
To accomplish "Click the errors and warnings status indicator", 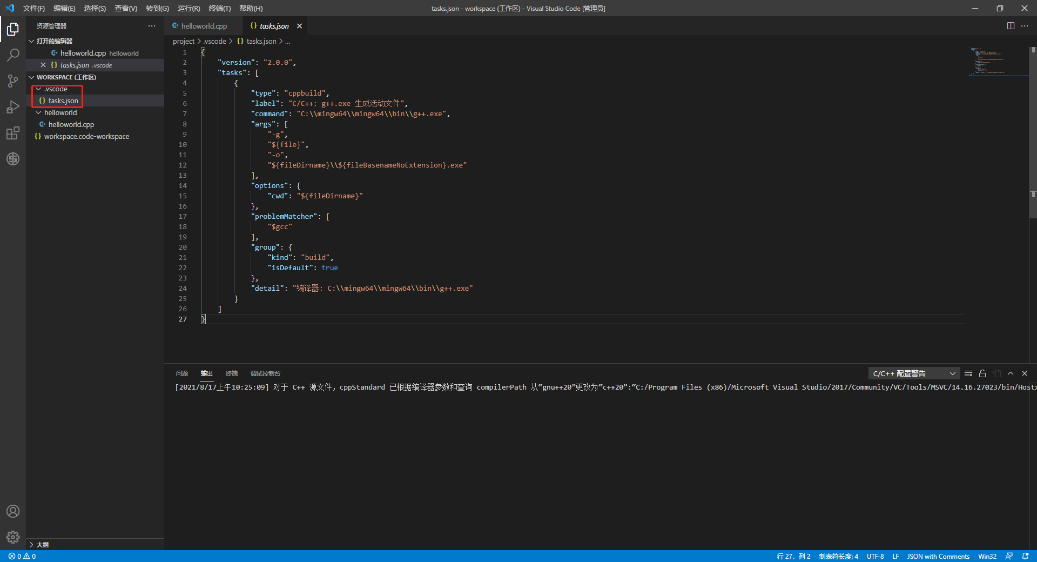I will click(22, 556).
